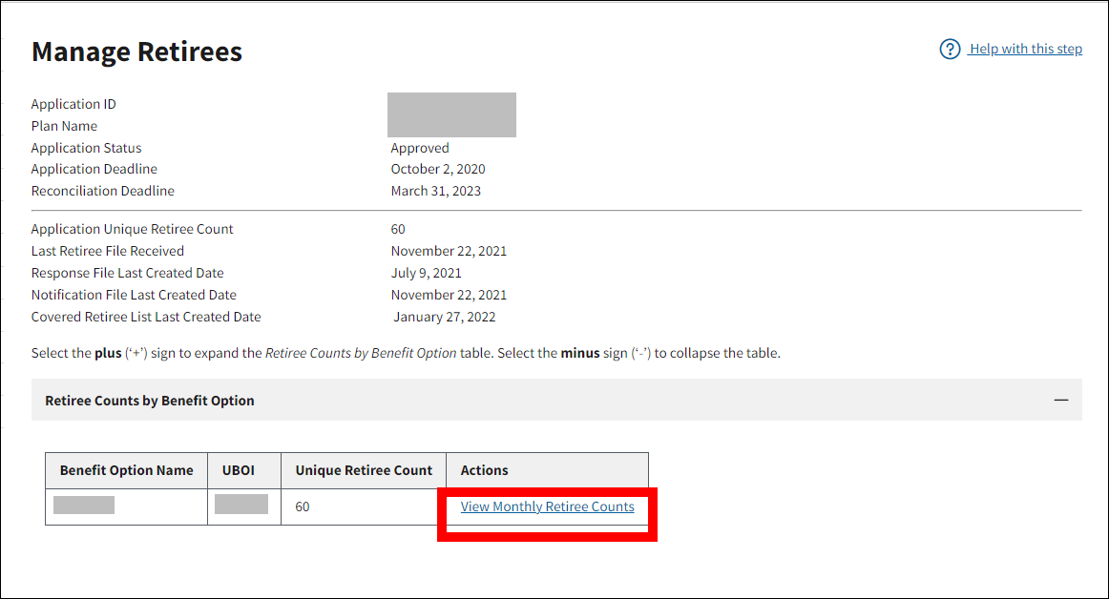Select the 'Benefit Option Name' column header

point(126,470)
